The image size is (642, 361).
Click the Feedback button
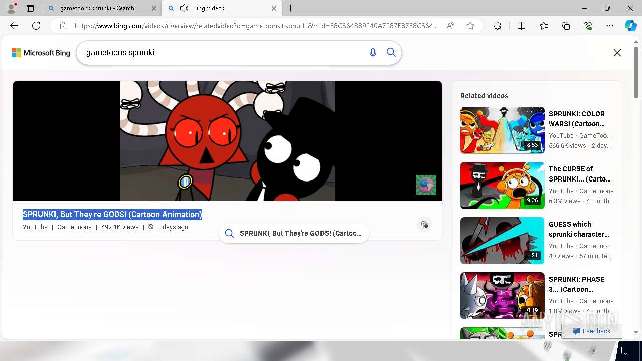(592, 331)
